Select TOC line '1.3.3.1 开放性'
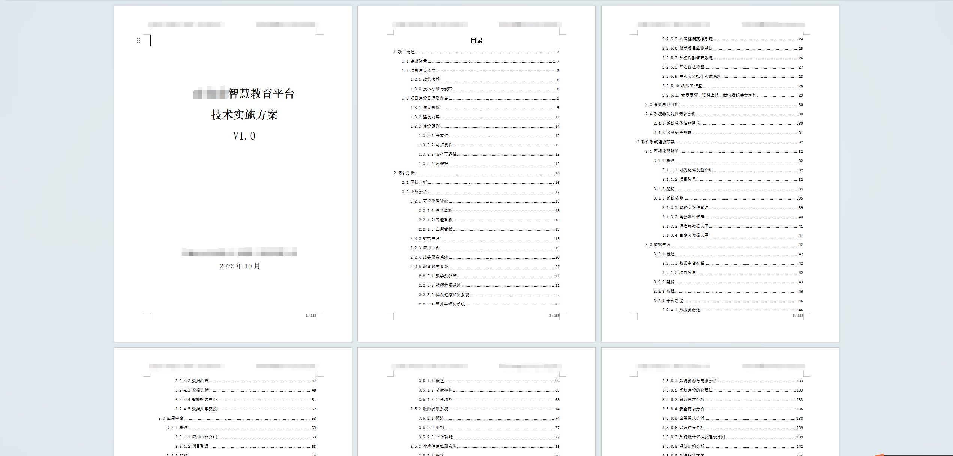Screen dimensions: 953x456 tap(489, 136)
